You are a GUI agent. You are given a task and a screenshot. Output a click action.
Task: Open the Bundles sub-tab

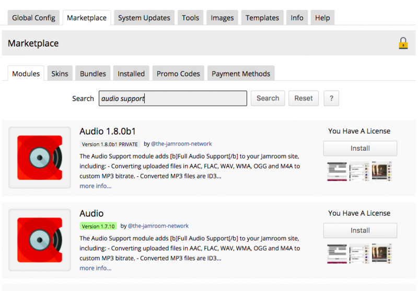93,74
